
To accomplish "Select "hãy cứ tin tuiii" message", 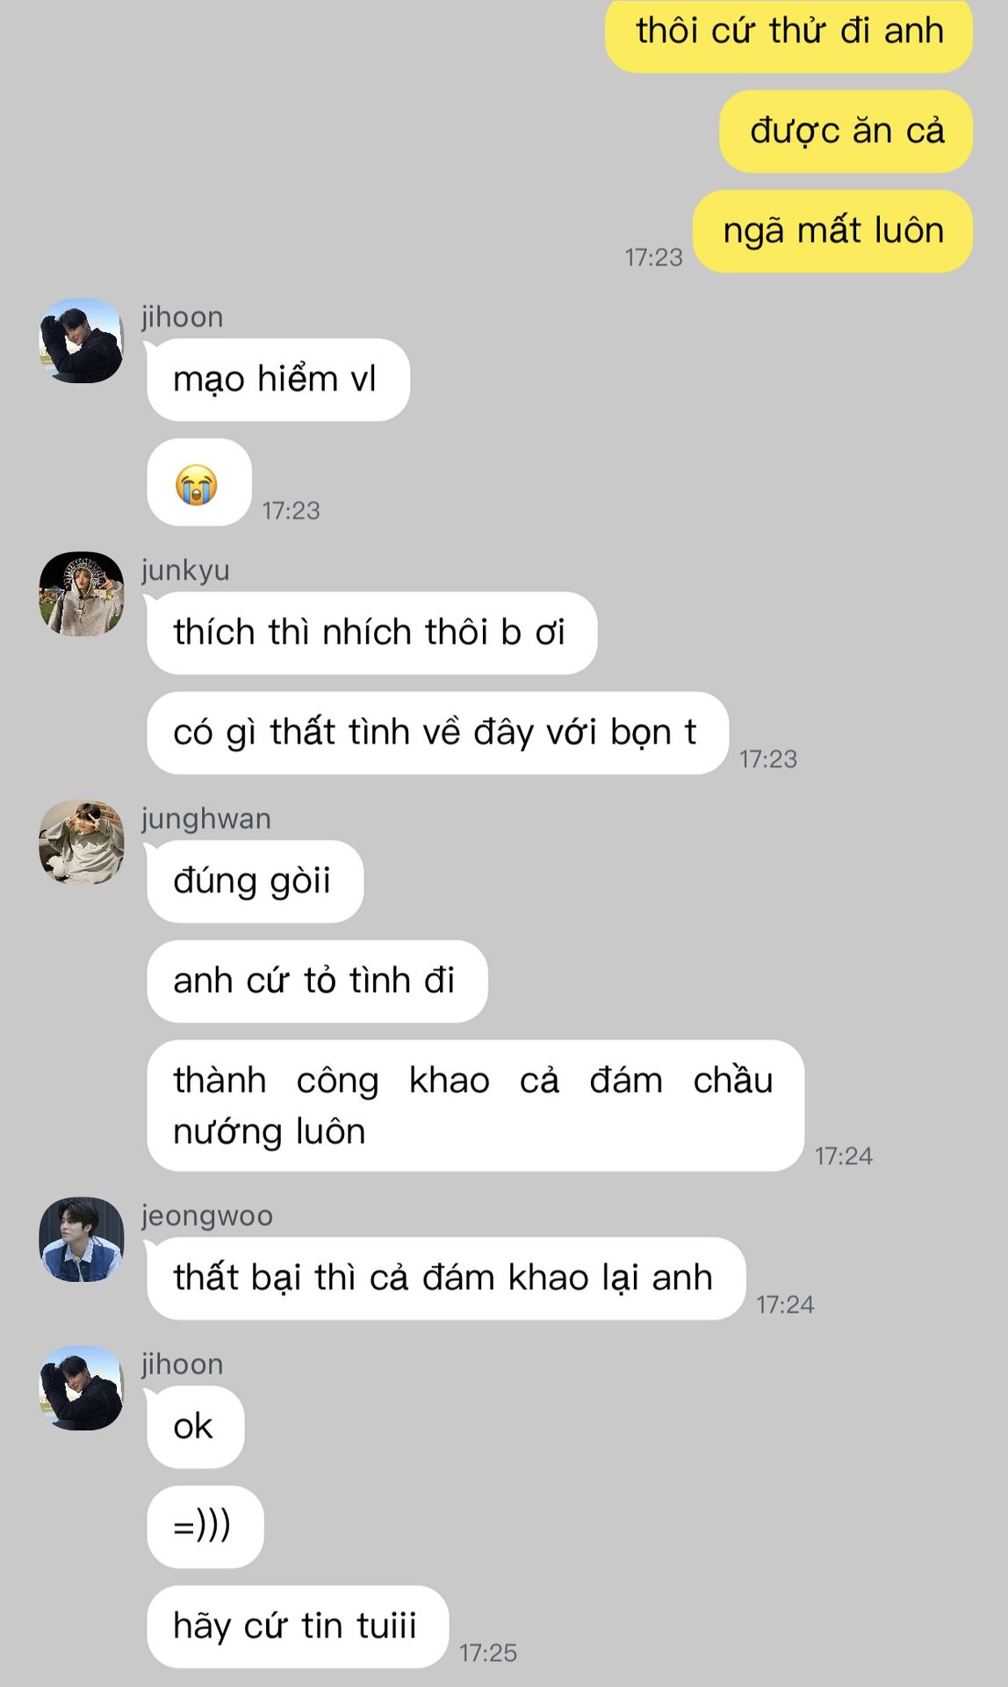I will tap(298, 1627).
